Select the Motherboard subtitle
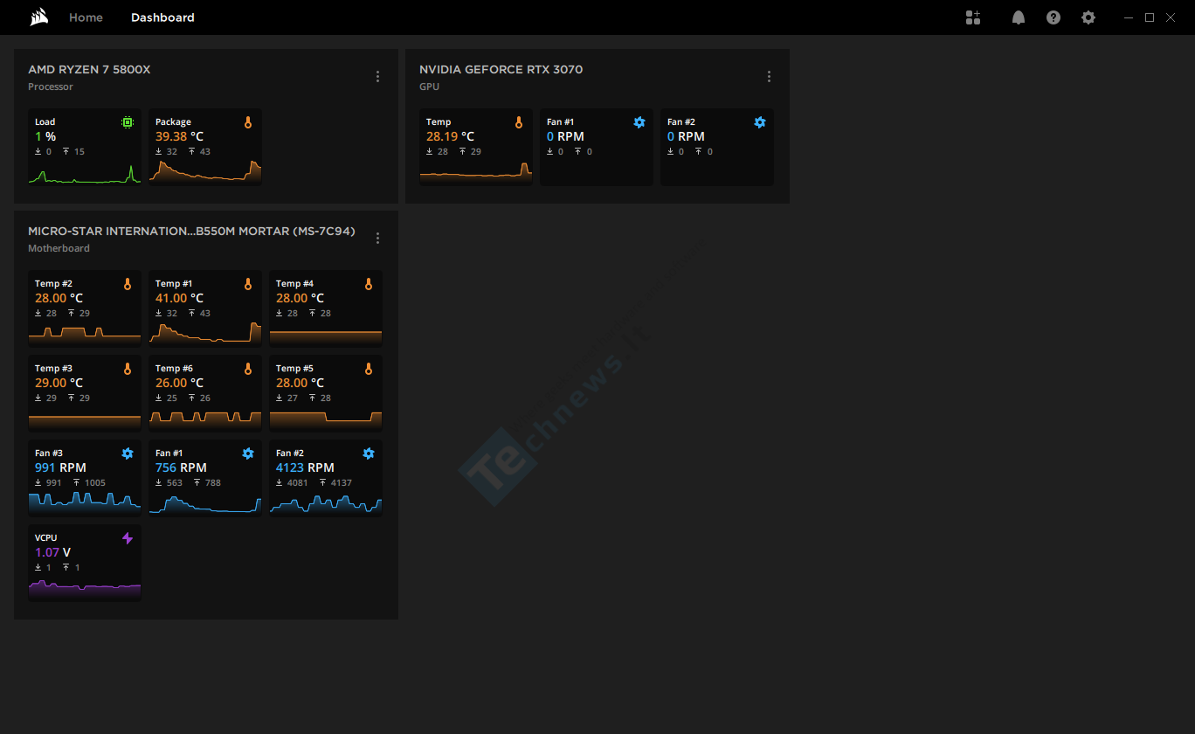 59,249
